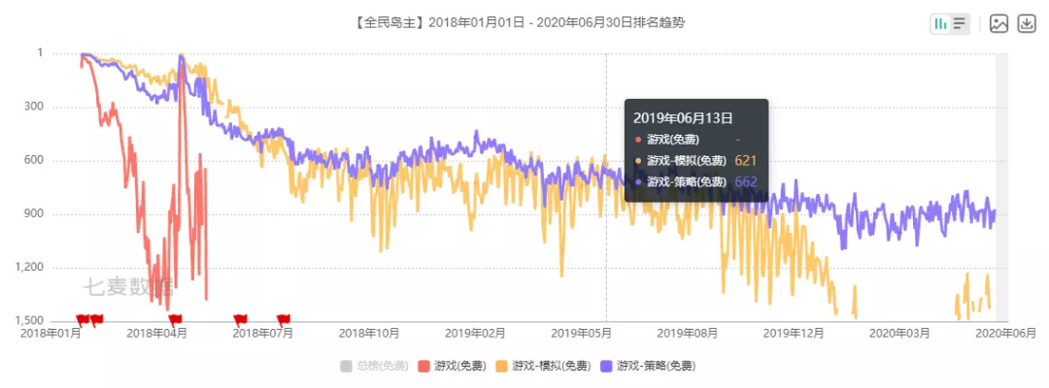
Task: Hide the 游戏-策略(免费) series via legend
Action: coord(648,366)
